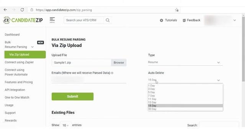Click the Browse button
The height and width of the screenshot is (138, 245).
pos(119,62)
